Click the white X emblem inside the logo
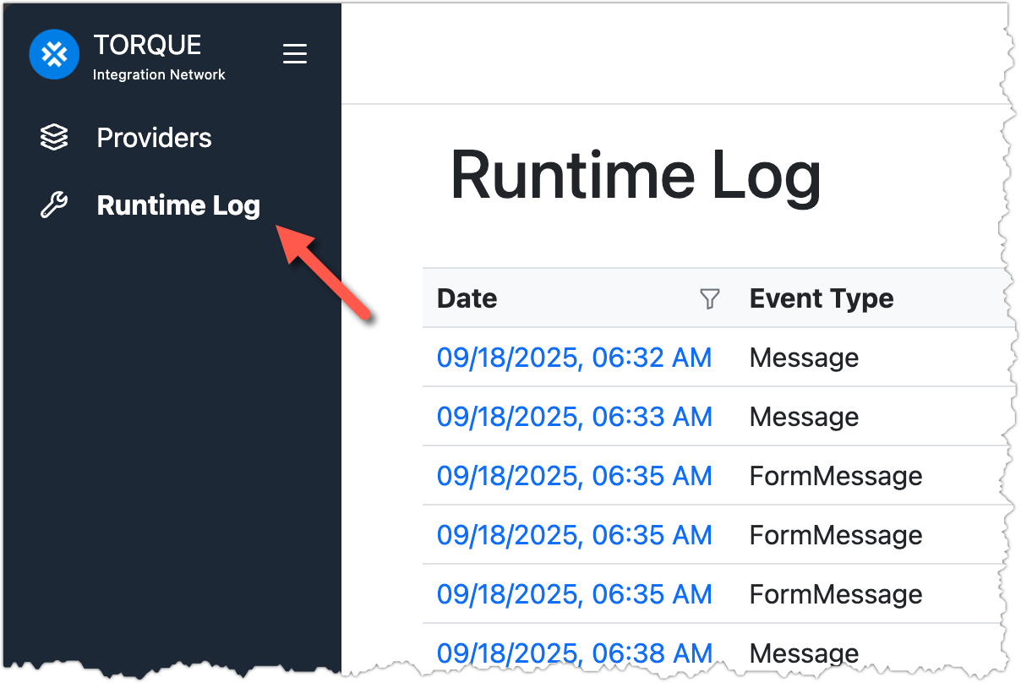Image resolution: width=1021 pixels, height=683 pixels. click(53, 53)
